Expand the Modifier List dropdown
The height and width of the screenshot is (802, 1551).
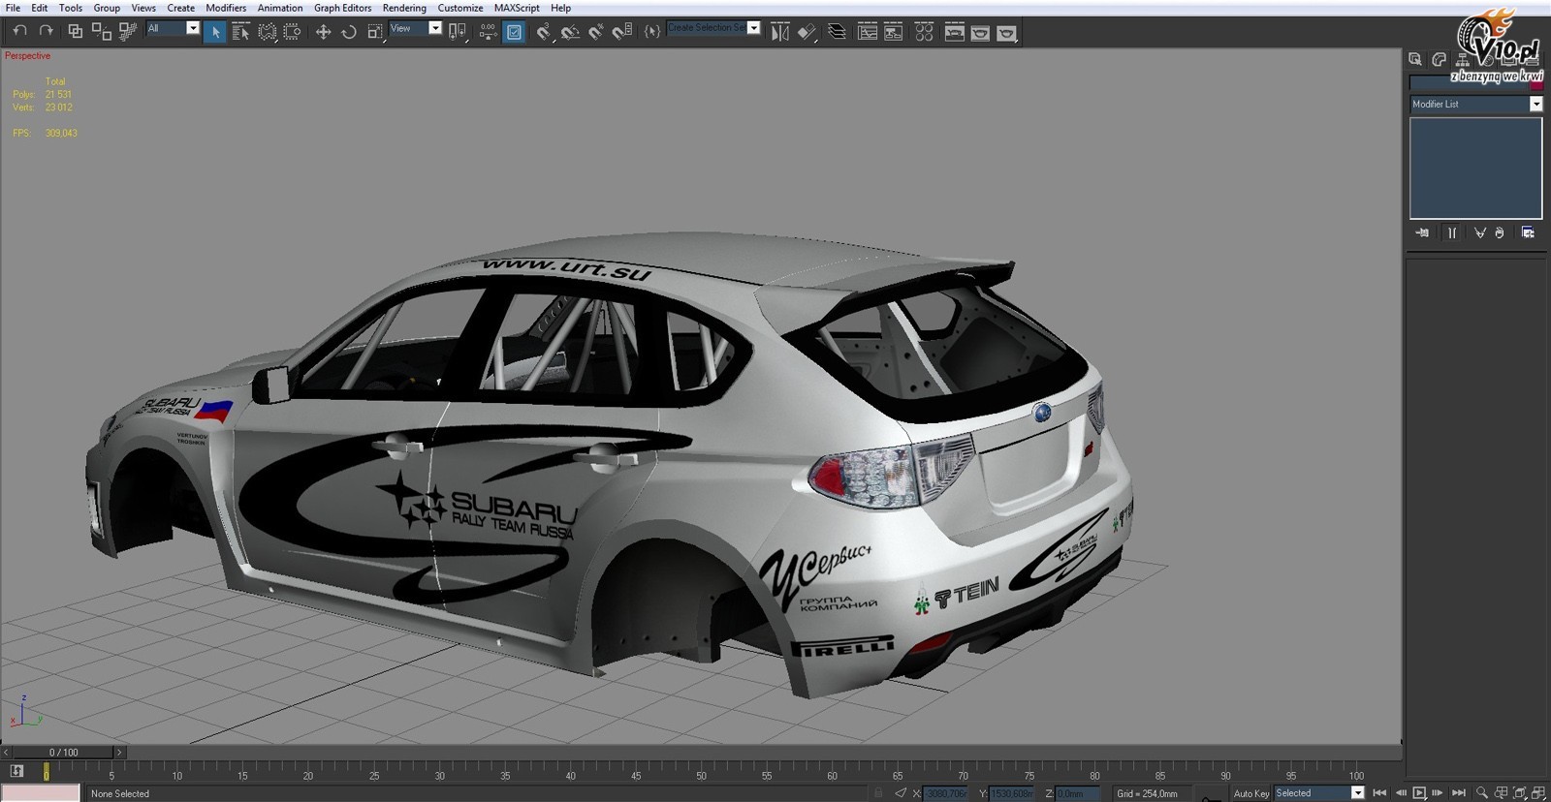[1535, 104]
